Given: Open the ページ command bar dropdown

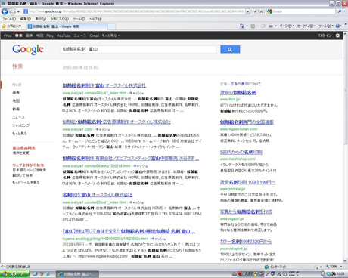Looking at the screenshot, I should point(287,26).
